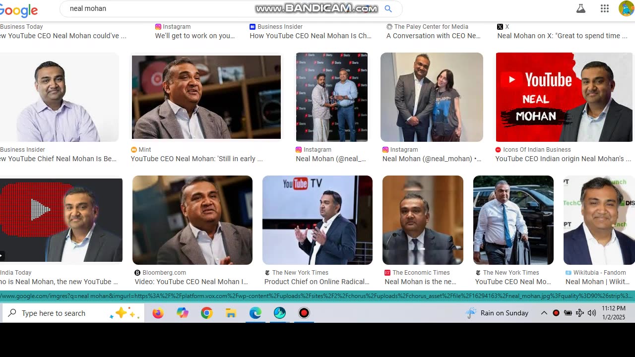Click the Google logo
The image size is (635, 357).
click(19, 10)
